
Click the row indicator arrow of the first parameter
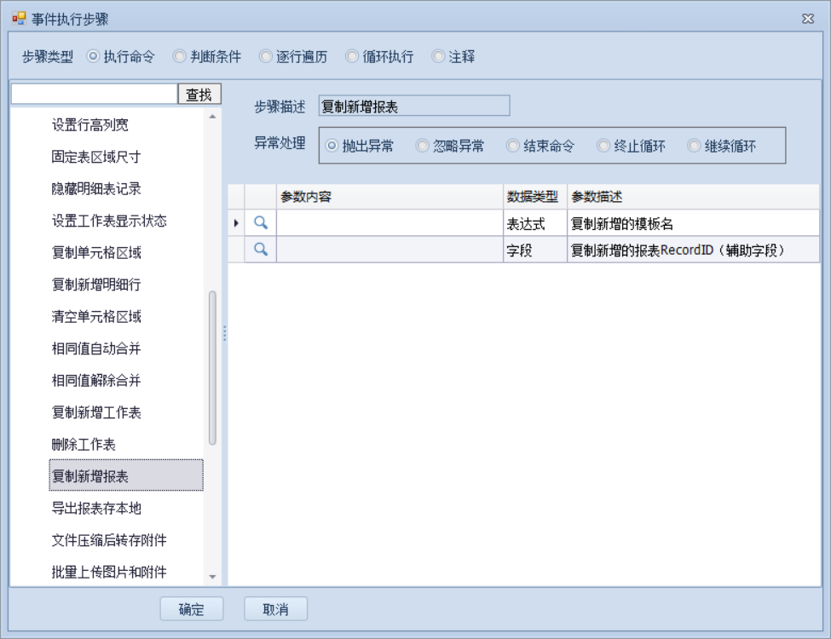pyautogui.click(x=236, y=223)
